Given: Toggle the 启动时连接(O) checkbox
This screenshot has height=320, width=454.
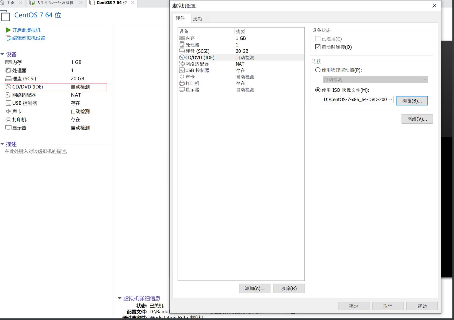Looking at the screenshot, I should coord(318,47).
